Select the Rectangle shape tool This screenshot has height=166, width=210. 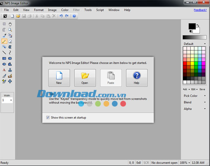[x=4, y=58]
